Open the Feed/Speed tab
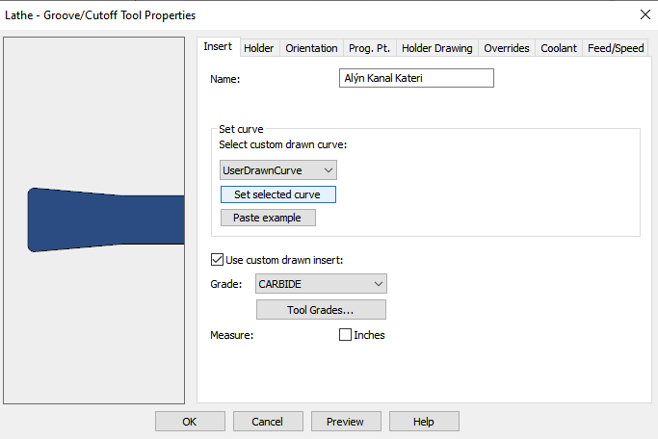Viewport: 658px width, 439px height. (x=616, y=48)
